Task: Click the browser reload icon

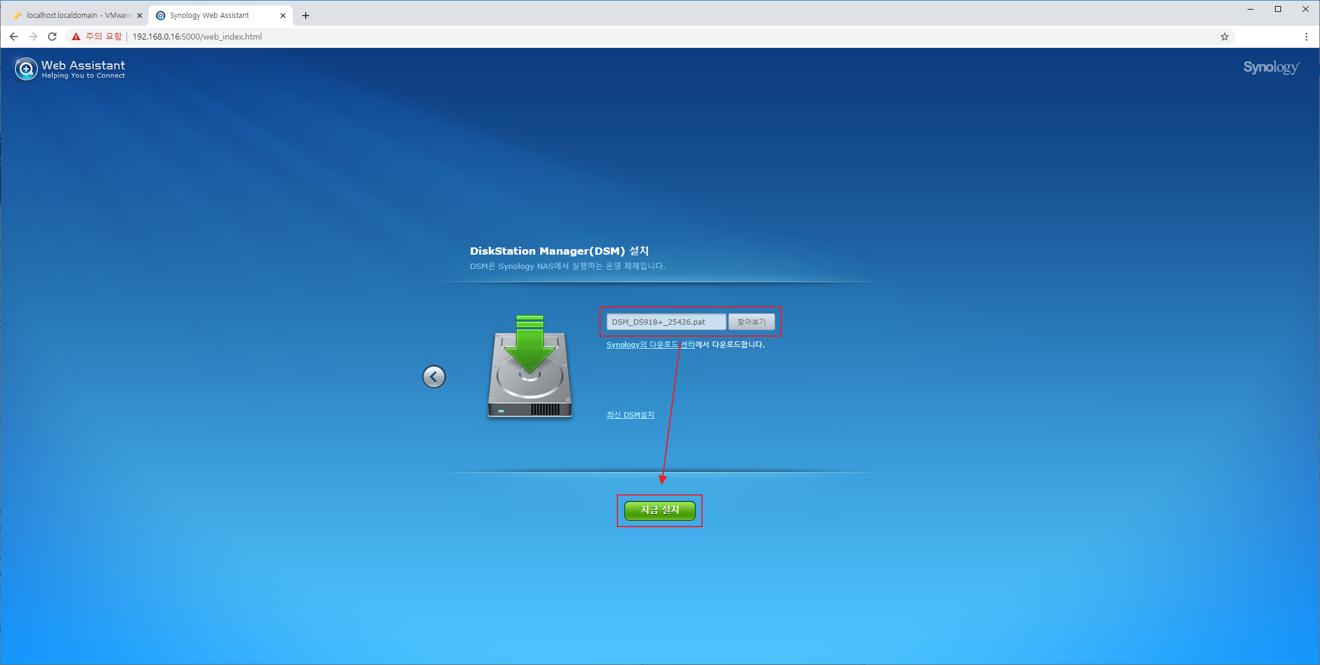Action: 52,37
